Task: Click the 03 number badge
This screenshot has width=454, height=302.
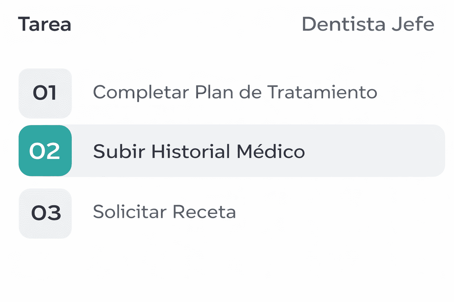Action: [45, 213]
